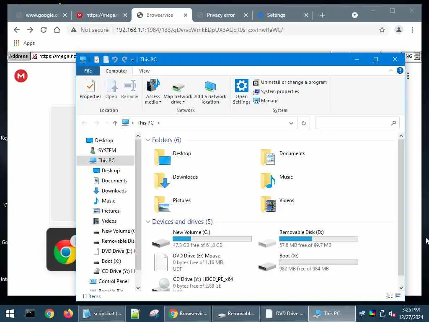Switch to large icons view layout icon
Screen dimensions: 429x322
[398, 296]
